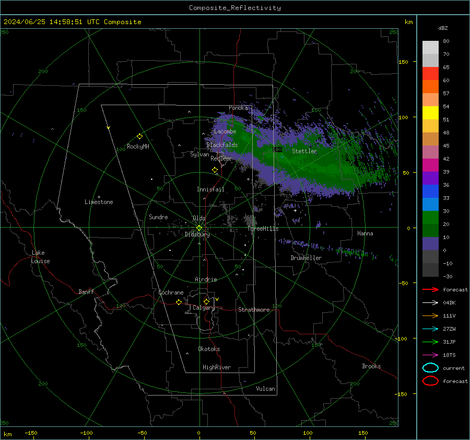
Task: Click the royal blue dBZ swatch
Action: click(x=430, y=191)
